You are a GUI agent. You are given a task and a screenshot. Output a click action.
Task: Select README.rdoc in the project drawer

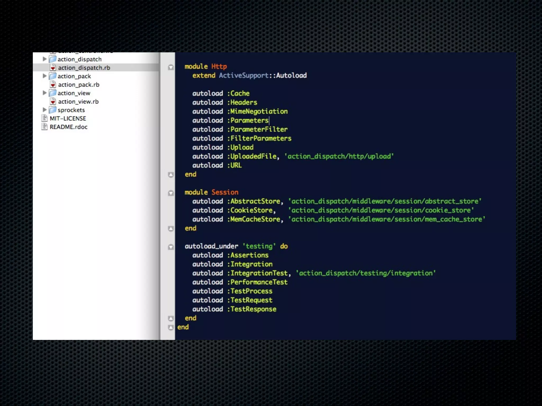pyautogui.click(x=69, y=127)
